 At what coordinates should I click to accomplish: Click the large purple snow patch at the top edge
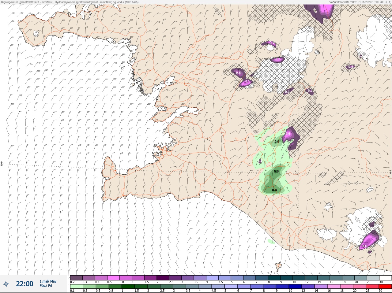click(320, 12)
